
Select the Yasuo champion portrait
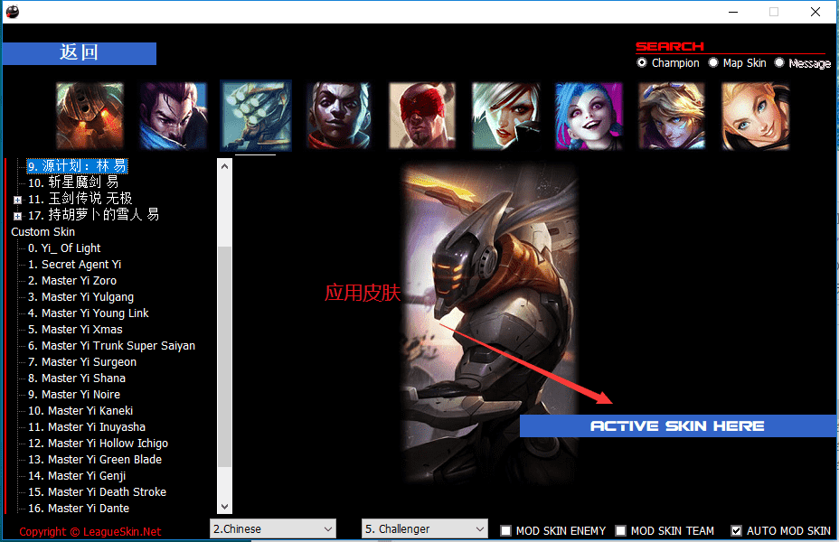tap(173, 116)
